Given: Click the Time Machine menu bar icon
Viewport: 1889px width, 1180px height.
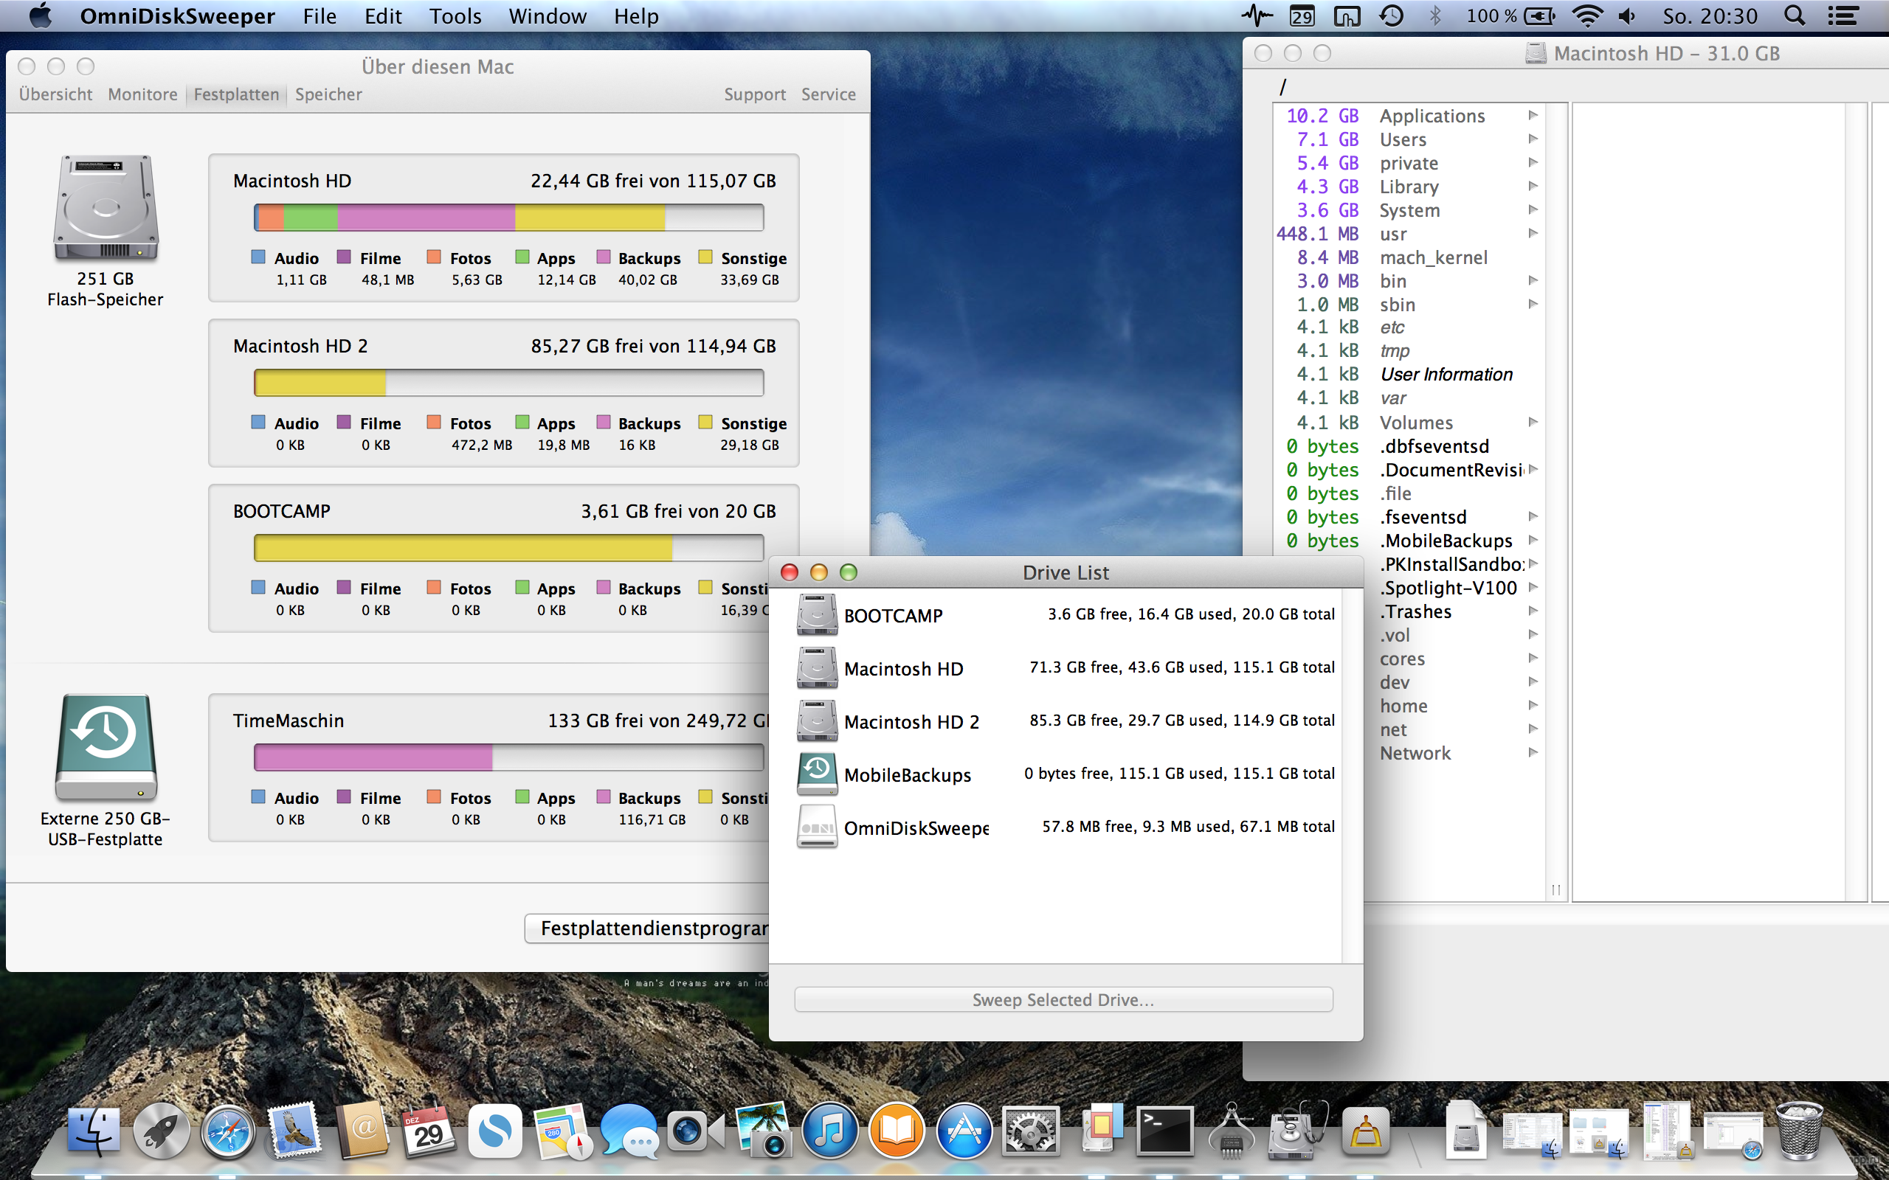Looking at the screenshot, I should coord(1391,15).
